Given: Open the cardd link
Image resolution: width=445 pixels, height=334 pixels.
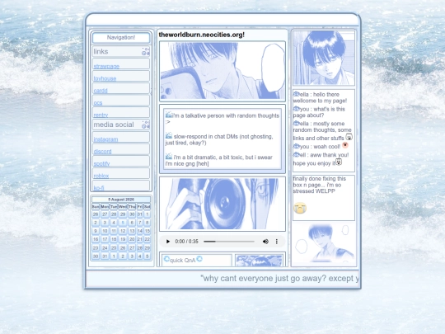Looking at the screenshot, I should click(101, 91).
